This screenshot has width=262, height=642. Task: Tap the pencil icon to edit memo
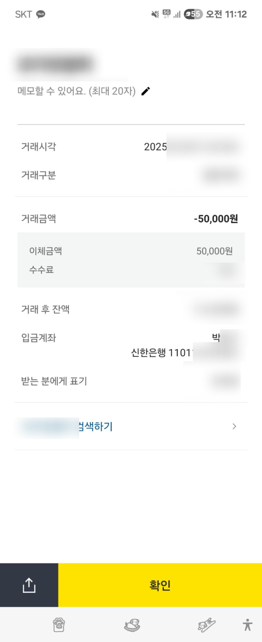pyautogui.click(x=146, y=91)
